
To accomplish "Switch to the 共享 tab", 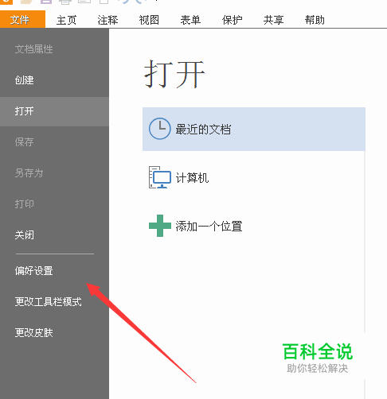I will click(x=273, y=20).
